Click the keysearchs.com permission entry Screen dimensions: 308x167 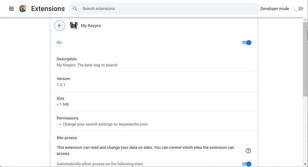click(x=105, y=124)
